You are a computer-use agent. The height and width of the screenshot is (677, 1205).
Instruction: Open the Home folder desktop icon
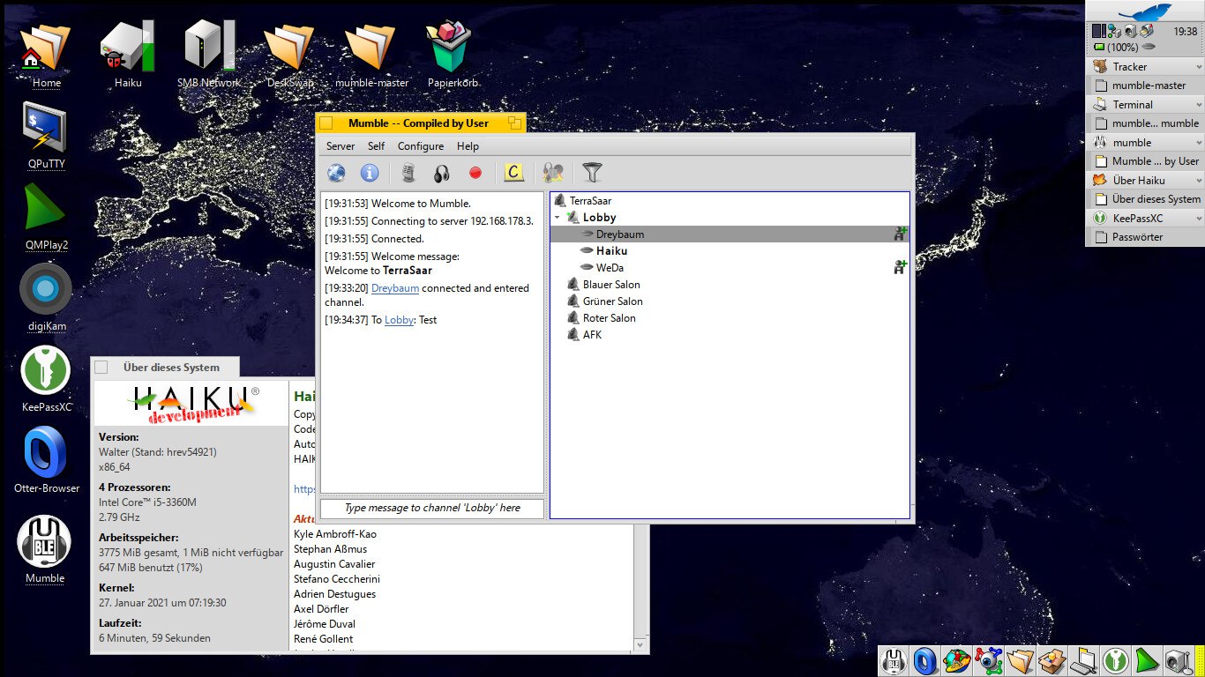tap(46, 48)
